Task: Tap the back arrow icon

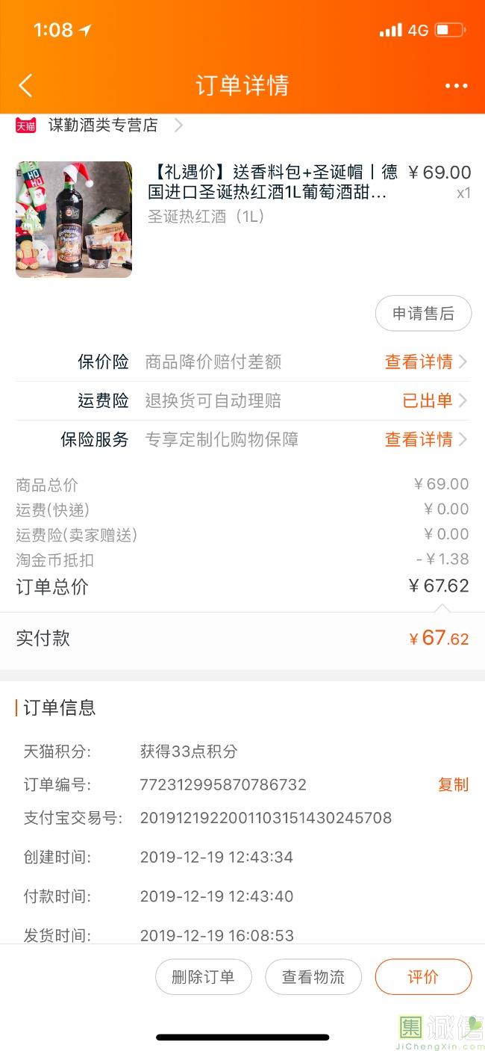Action: click(x=25, y=85)
